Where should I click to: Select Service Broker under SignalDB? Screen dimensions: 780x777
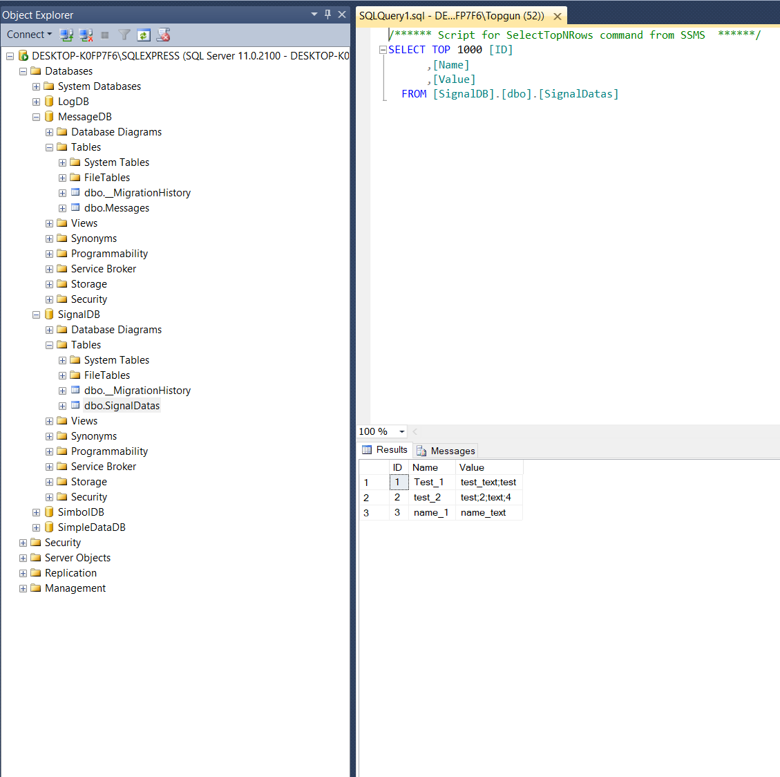pyautogui.click(x=104, y=467)
